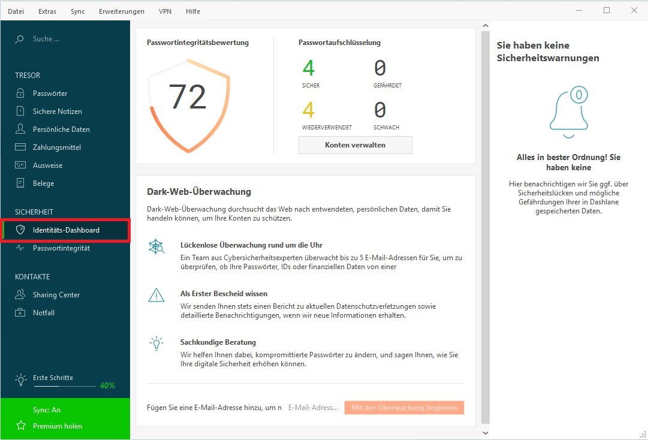Open the VPN menu
Screen dimensions: 648x440
(x=165, y=11)
